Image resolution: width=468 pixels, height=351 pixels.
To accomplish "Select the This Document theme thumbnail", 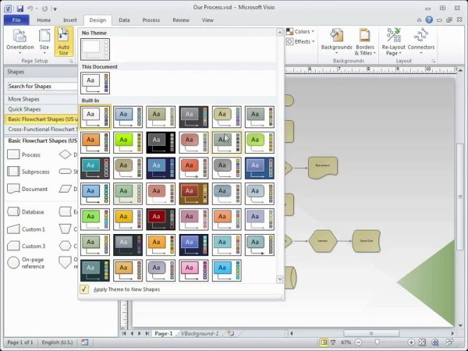I will click(x=95, y=83).
